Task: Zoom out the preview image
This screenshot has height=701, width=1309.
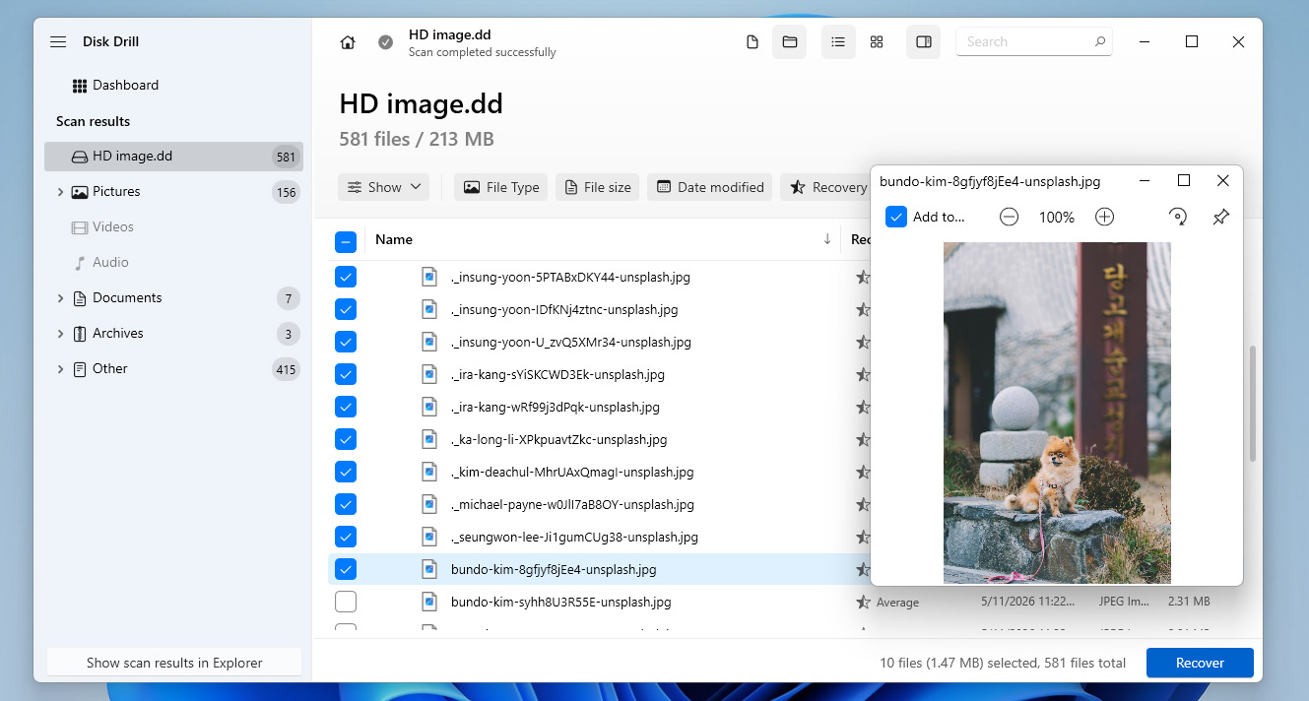Action: 1009,217
